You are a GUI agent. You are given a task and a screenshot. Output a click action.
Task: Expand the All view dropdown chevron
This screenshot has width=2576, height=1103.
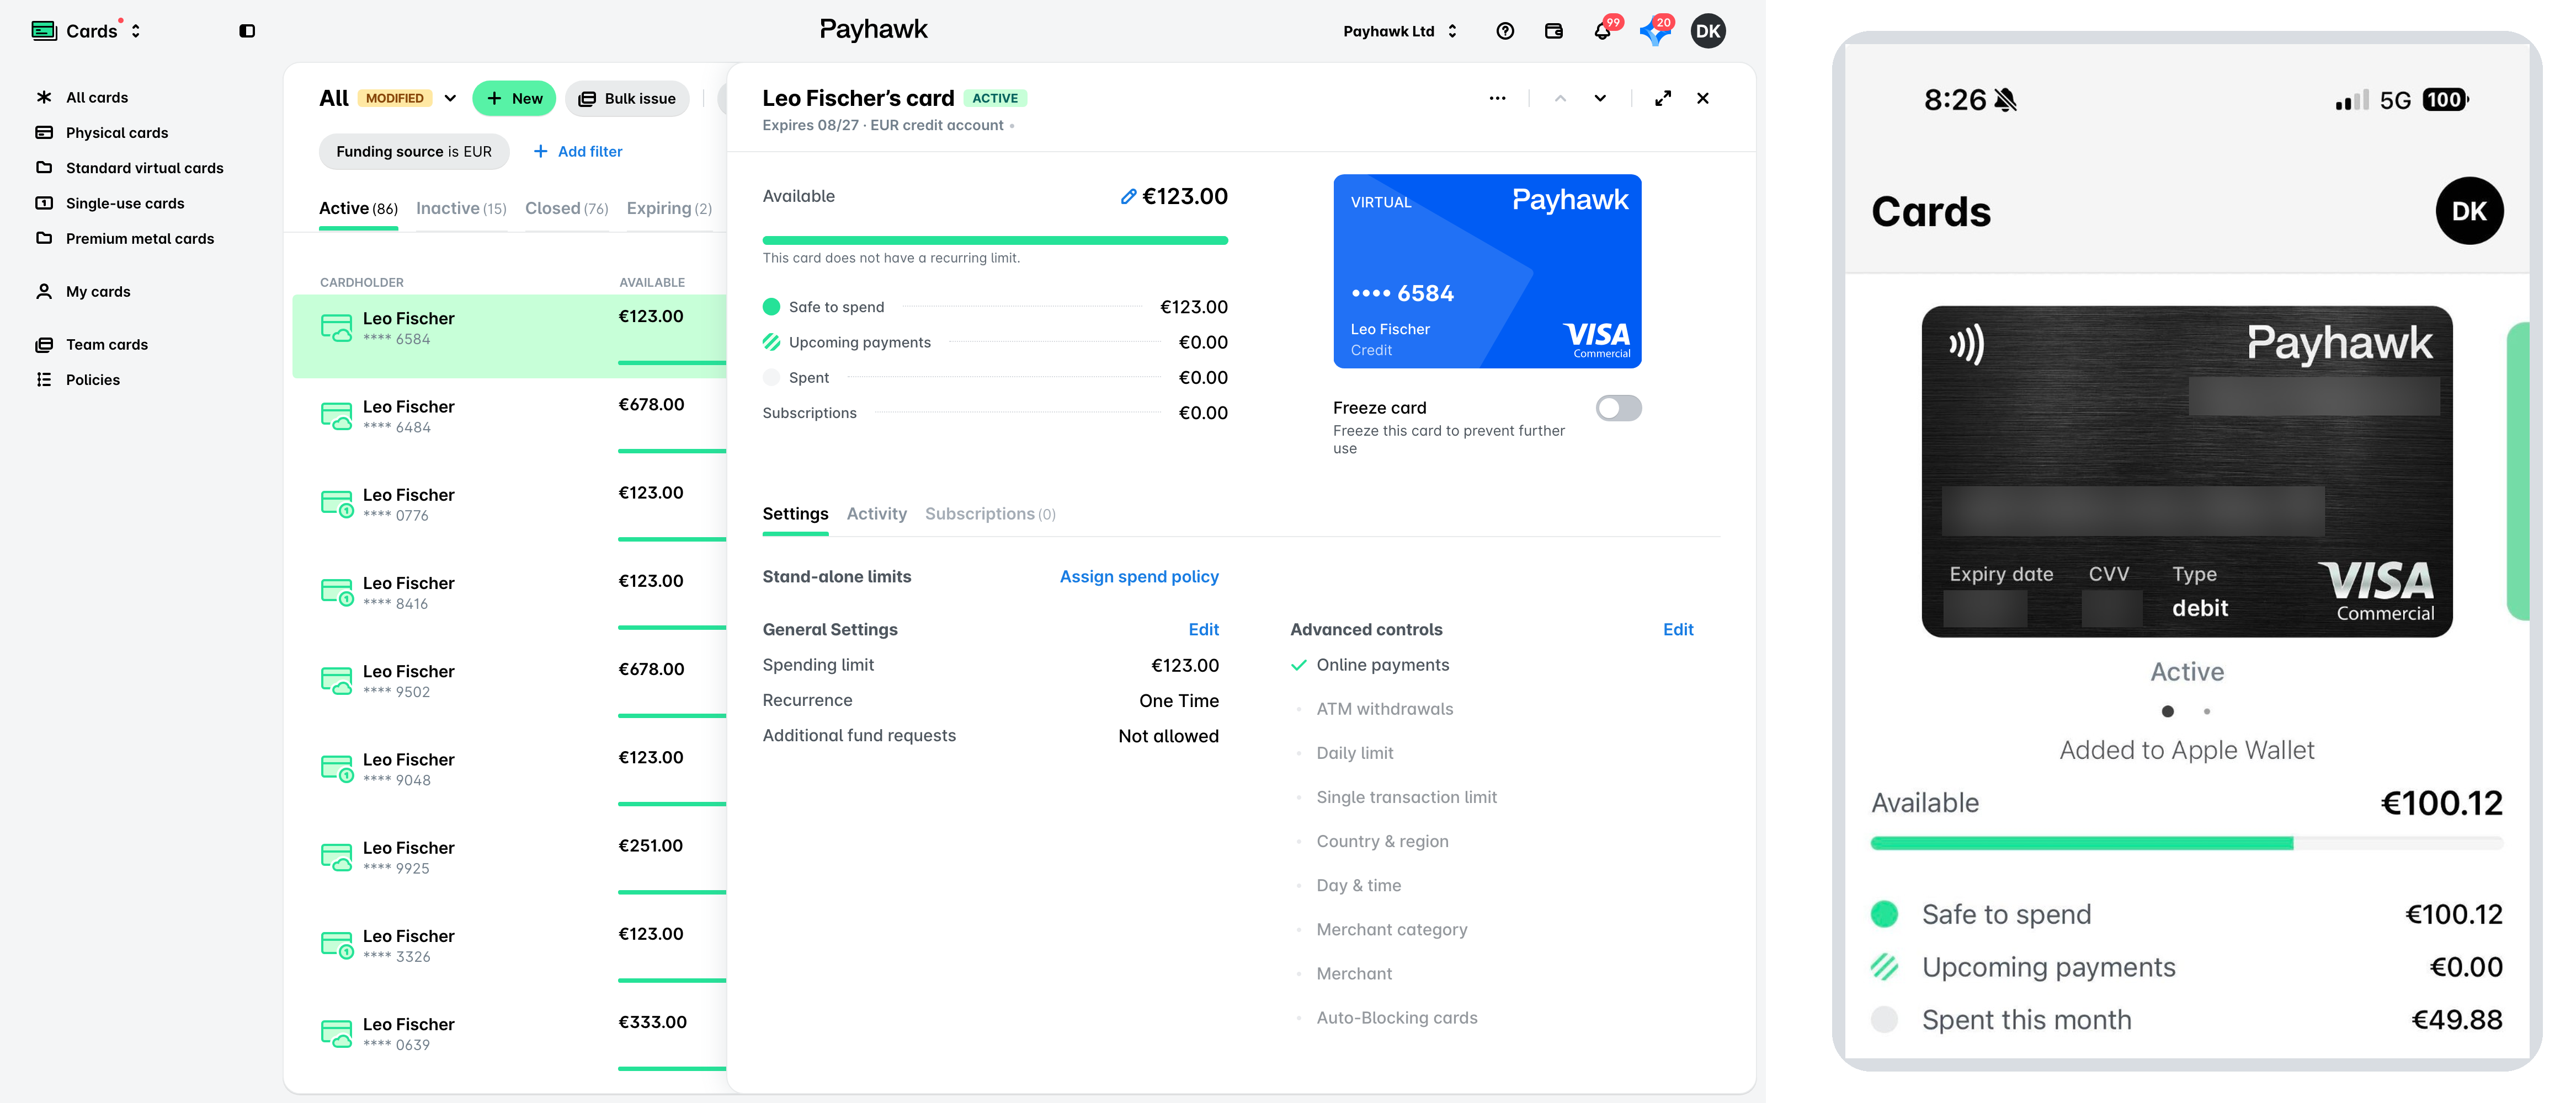coord(450,98)
